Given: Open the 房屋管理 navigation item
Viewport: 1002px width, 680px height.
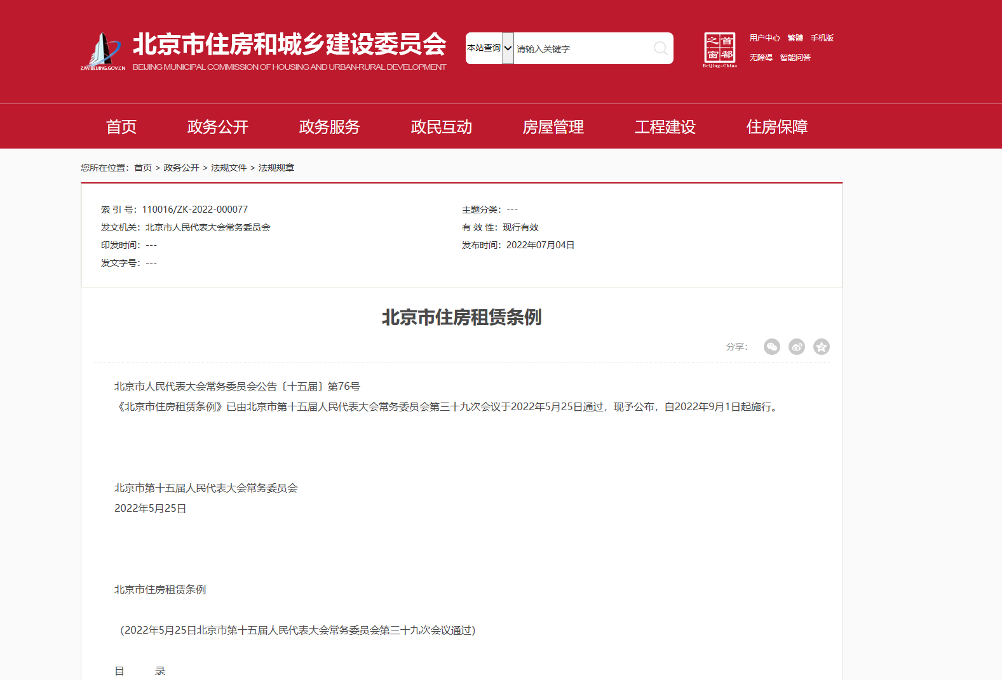Looking at the screenshot, I should [553, 127].
